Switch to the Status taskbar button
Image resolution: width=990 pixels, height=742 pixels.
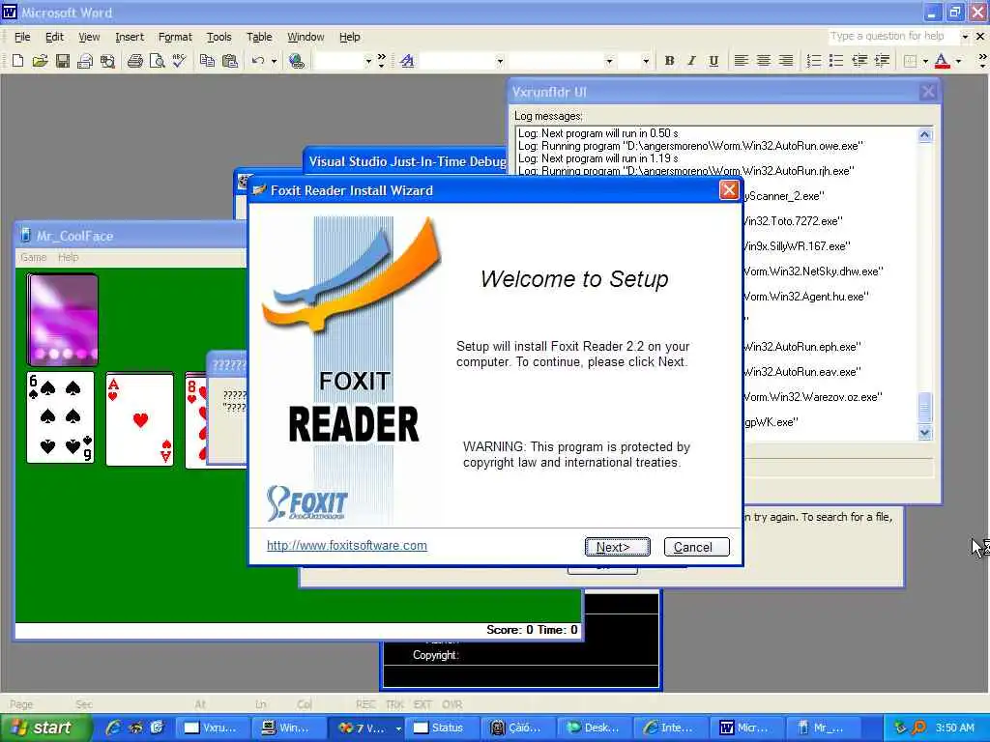440,728
